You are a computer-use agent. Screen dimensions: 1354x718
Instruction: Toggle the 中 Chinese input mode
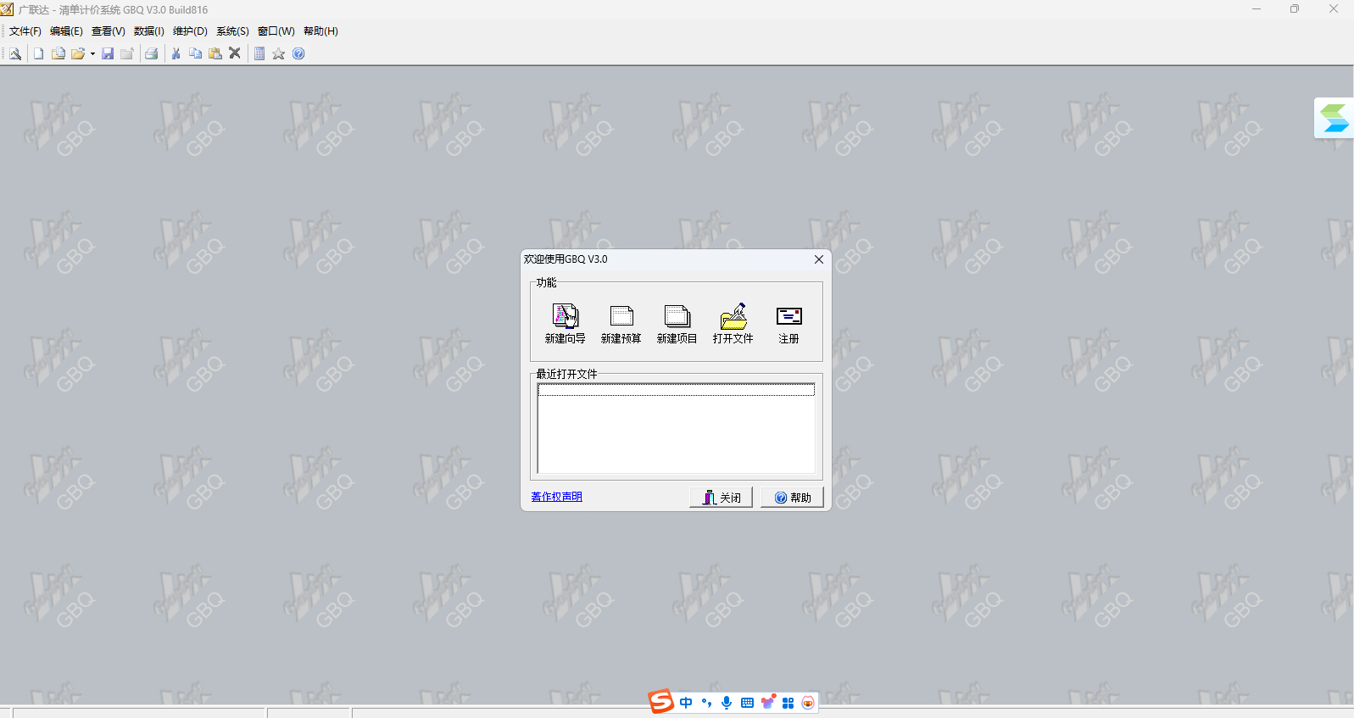point(686,703)
